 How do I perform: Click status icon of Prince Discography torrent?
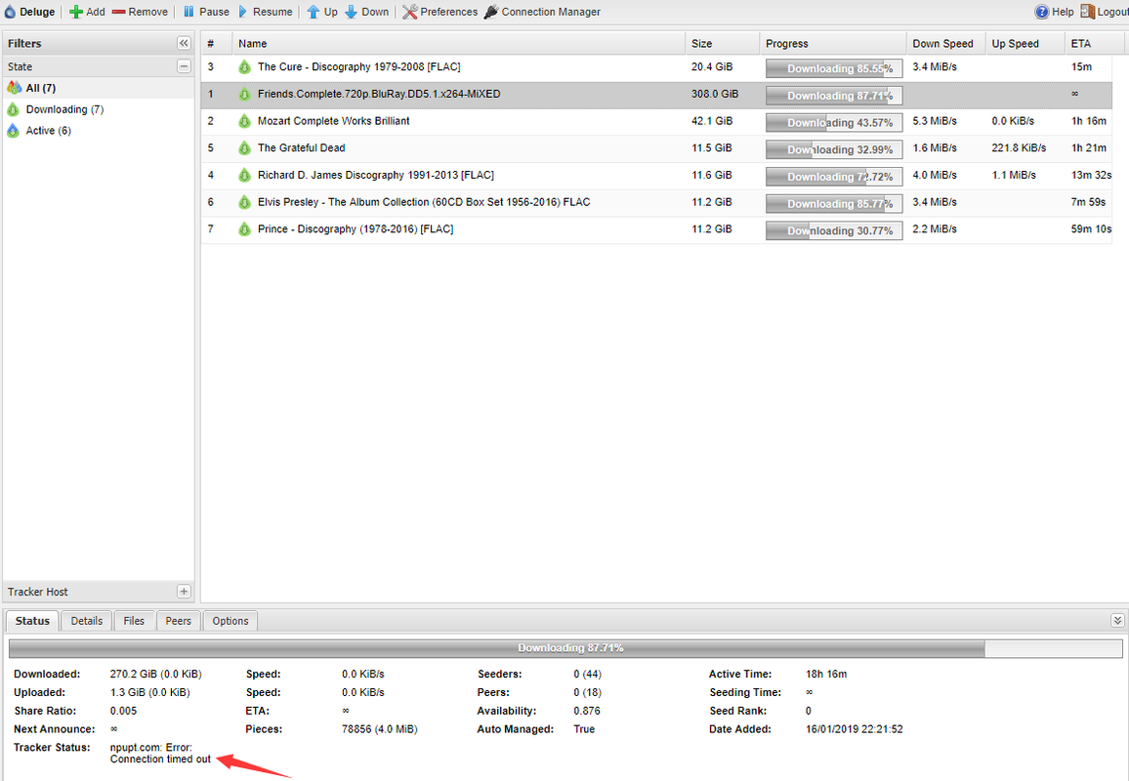pyautogui.click(x=245, y=228)
